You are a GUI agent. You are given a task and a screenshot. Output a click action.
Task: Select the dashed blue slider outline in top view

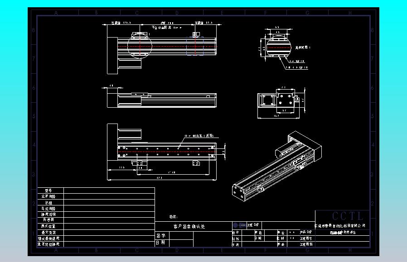point(195,46)
